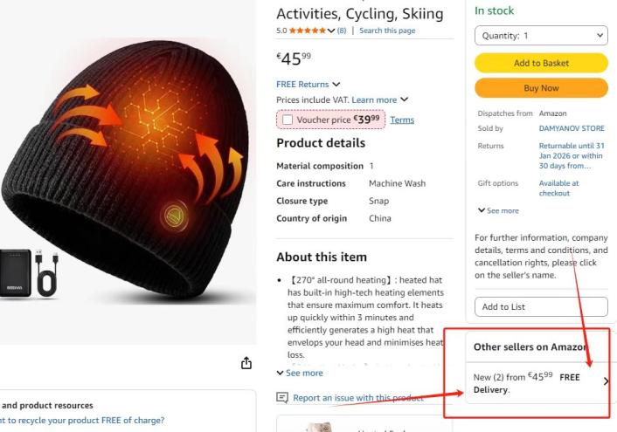Click the report issue speech-bubble icon
The height and width of the screenshot is (432, 617).
click(282, 398)
